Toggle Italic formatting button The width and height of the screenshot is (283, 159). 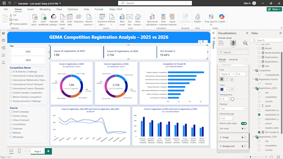[227, 79]
